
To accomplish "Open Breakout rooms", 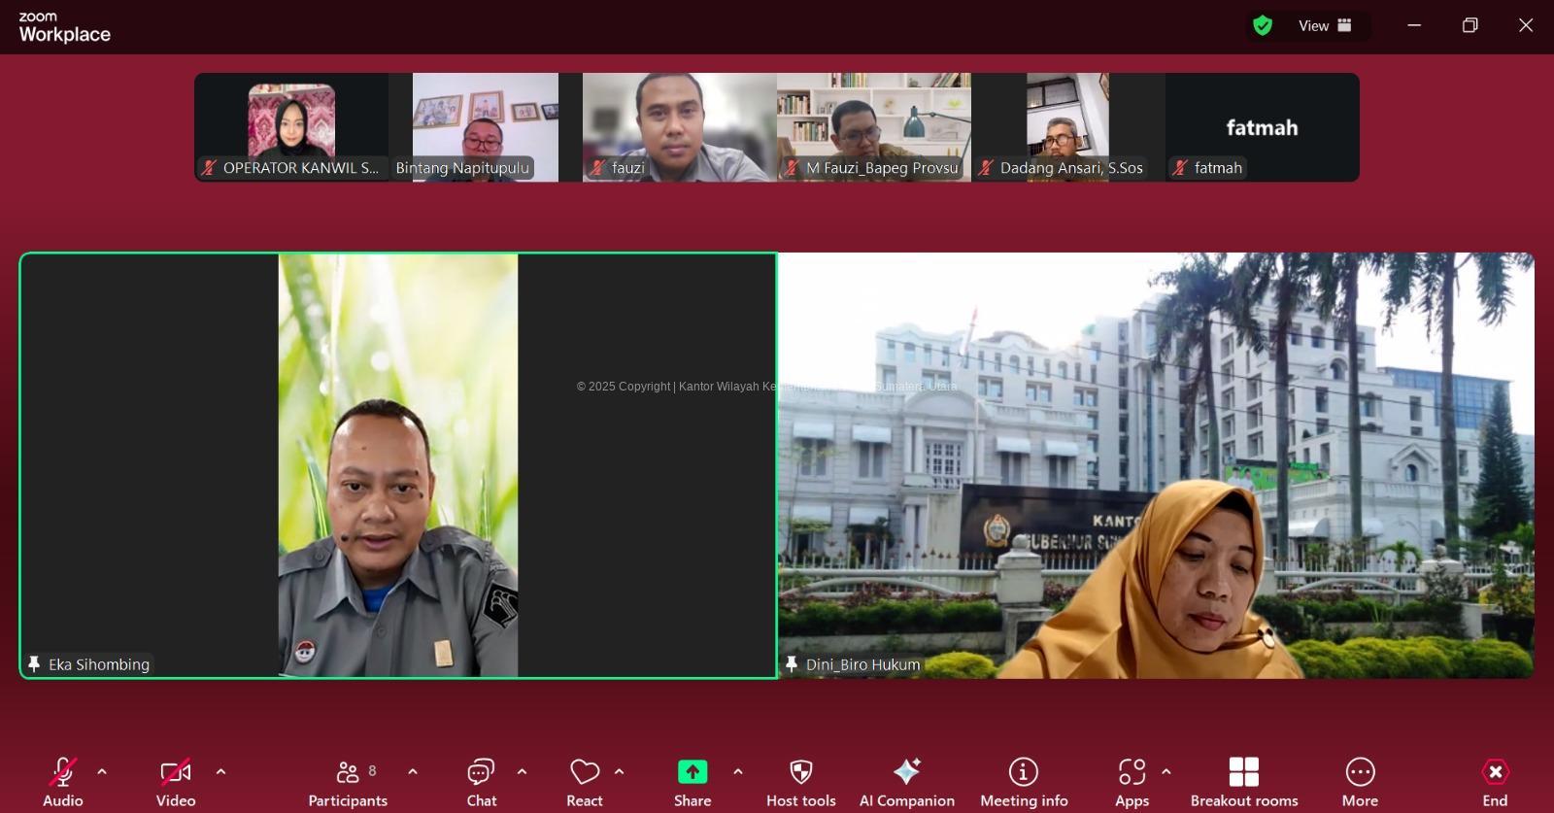I will pyautogui.click(x=1243, y=782).
